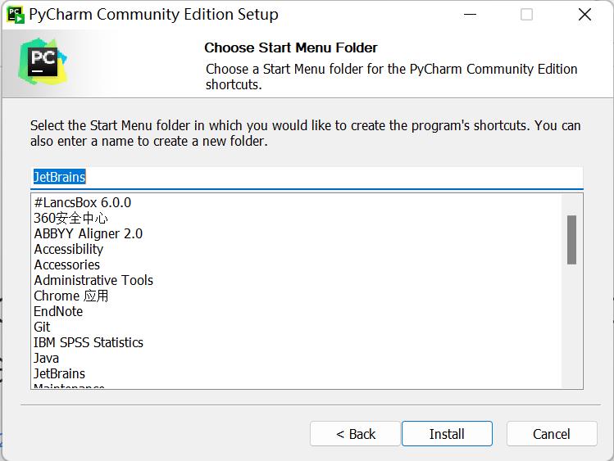Choose the Chrome 应用 folder
The height and width of the screenshot is (461, 614).
point(70,296)
